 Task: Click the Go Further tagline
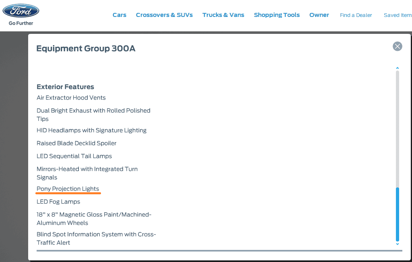[x=21, y=23]
